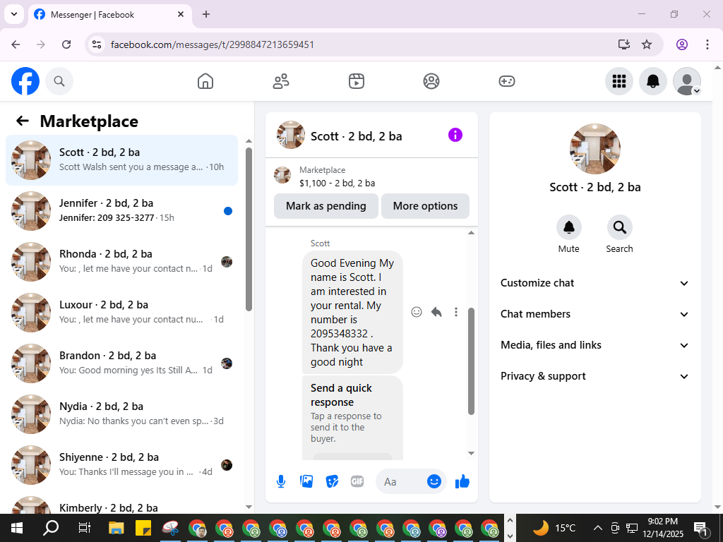Attach a photo file icon
723x542 pixels.
click(x=306, y=481)
